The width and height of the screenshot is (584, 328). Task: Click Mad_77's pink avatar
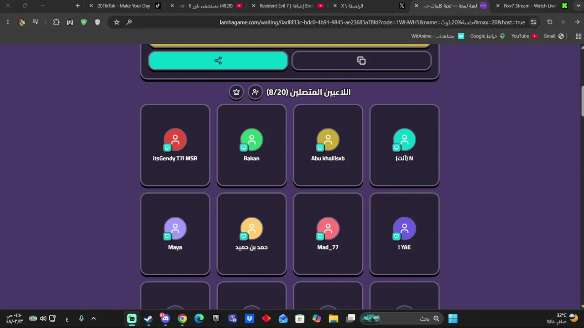(x=328, y=228)
